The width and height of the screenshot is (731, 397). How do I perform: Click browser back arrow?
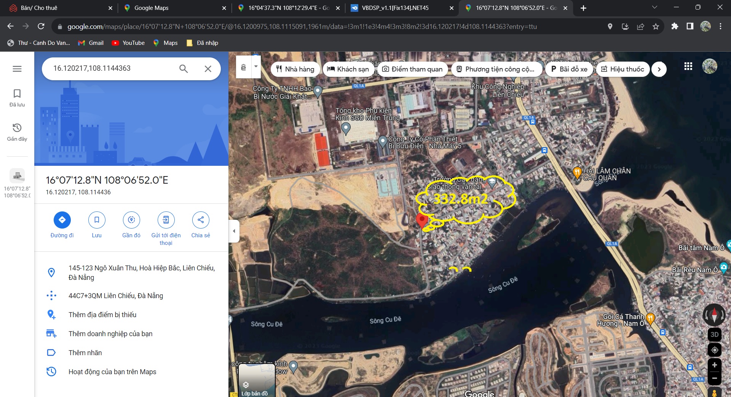pos(10,26)
